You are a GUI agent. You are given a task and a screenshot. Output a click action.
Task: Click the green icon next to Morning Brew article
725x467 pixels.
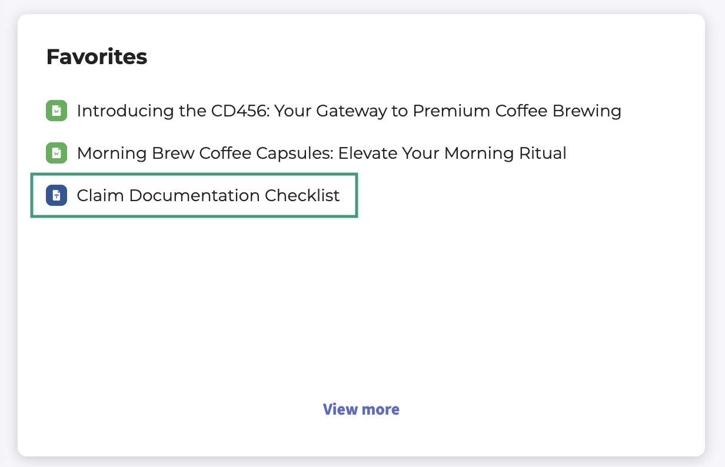(56, 154)
